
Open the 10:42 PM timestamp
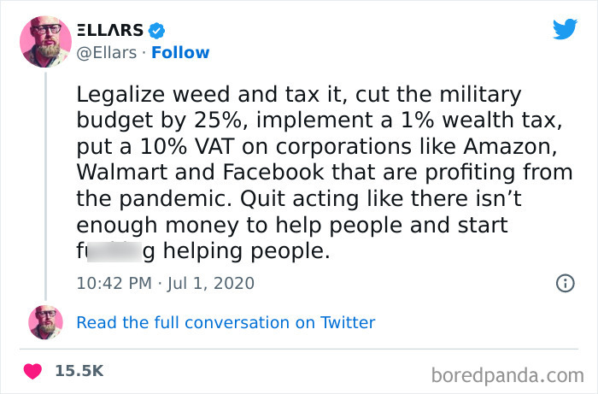click(x=114, y=284)
